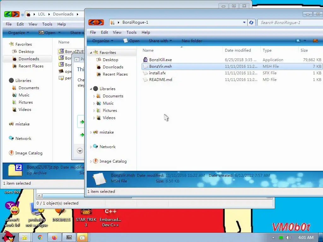323x242 pixels.
Task: Open File menu in BonziRogue-1 window
Action: 93,32
